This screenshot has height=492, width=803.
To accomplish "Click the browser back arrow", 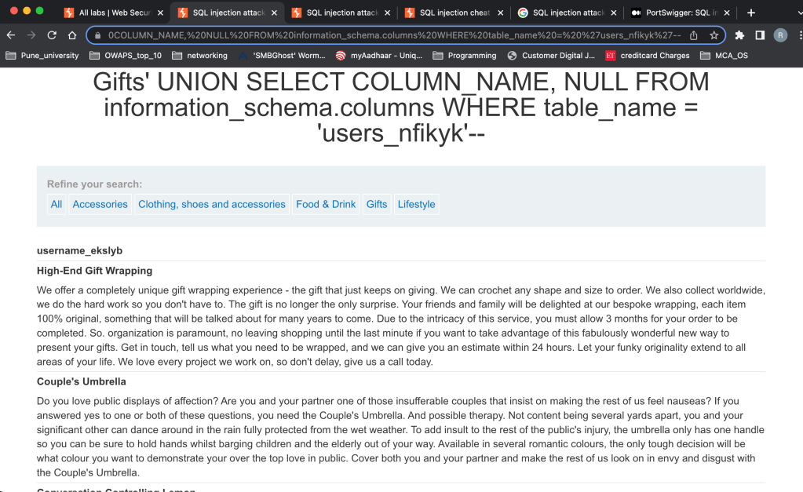I will [11, 35].
